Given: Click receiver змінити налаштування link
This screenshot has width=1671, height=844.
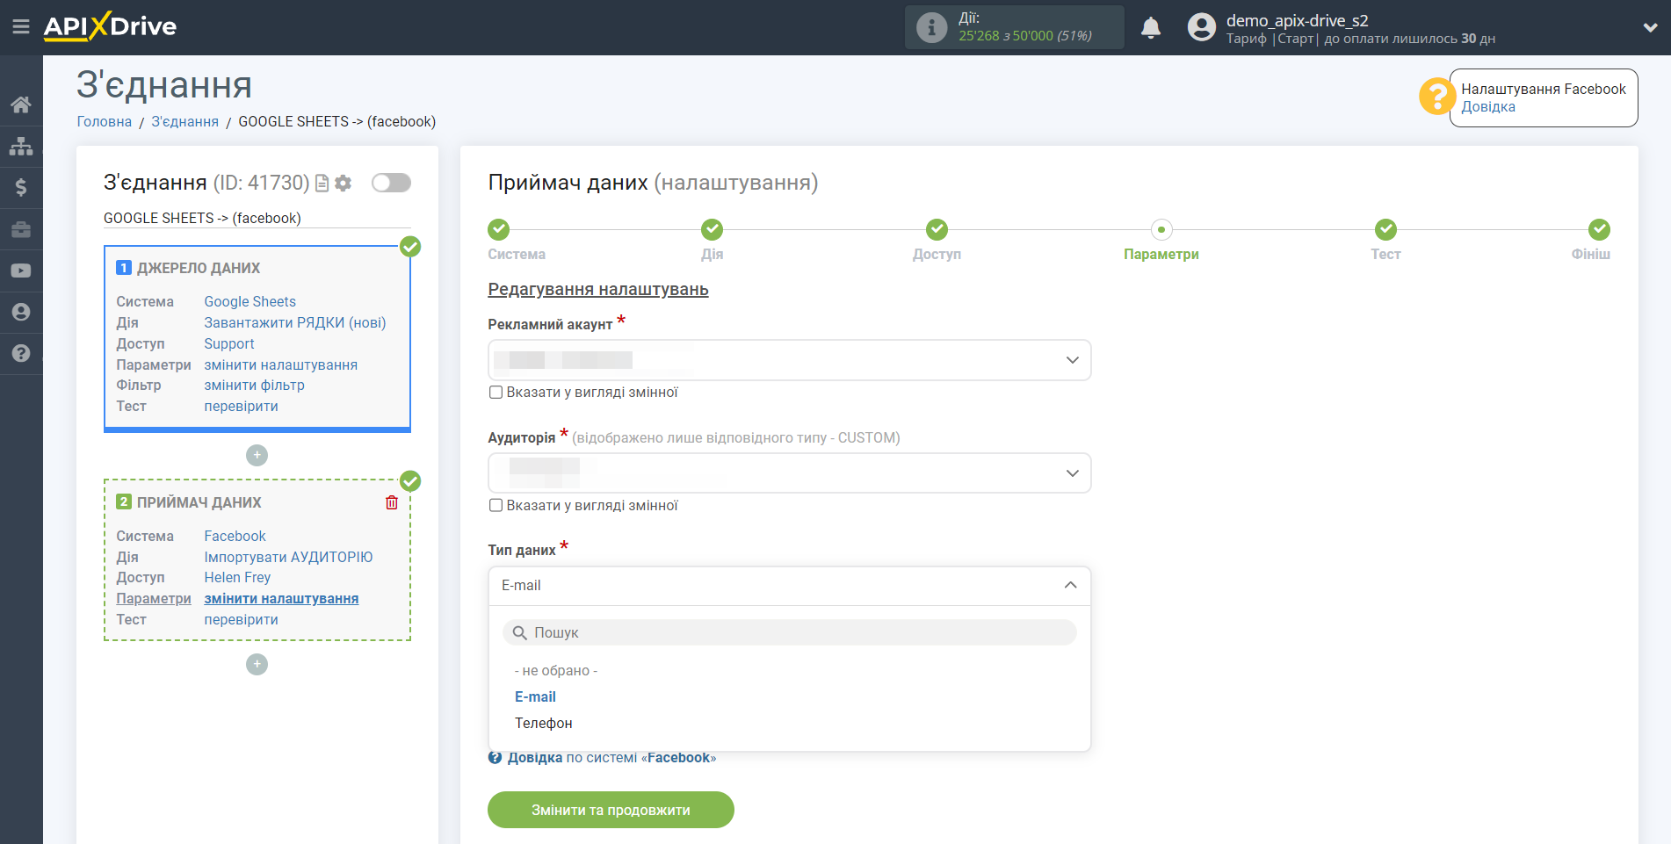Looking at the screenshot, I should coord(281,599).
